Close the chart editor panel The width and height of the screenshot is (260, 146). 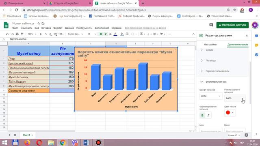pyautogui.click(x=247, y=36)
